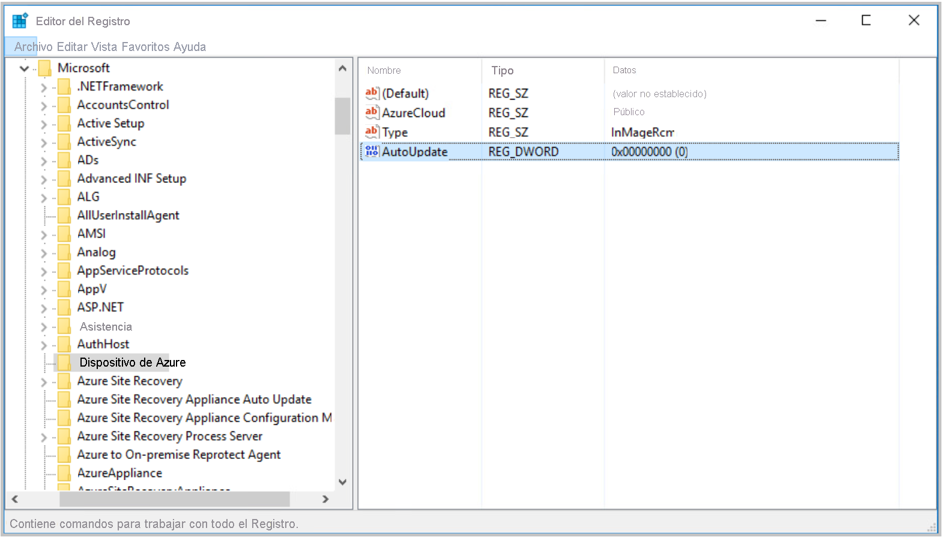Screen dimensions: 942x537
Task: Click the AutoUpdate DWORD value icon
Action: 372,151
